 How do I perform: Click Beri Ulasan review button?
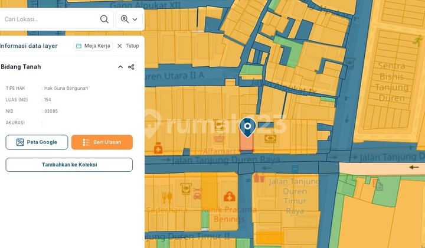tap(102, 142)
